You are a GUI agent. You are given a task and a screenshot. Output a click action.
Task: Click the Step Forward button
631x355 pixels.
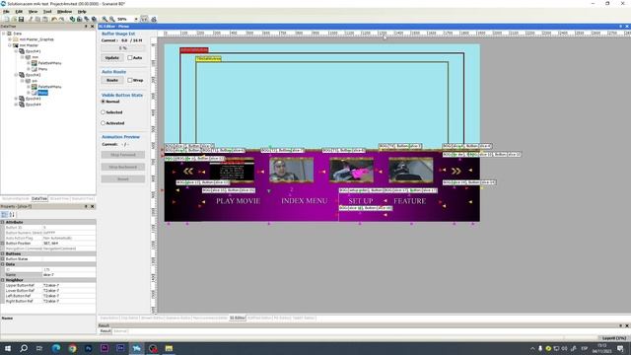[x=123, y=155]
